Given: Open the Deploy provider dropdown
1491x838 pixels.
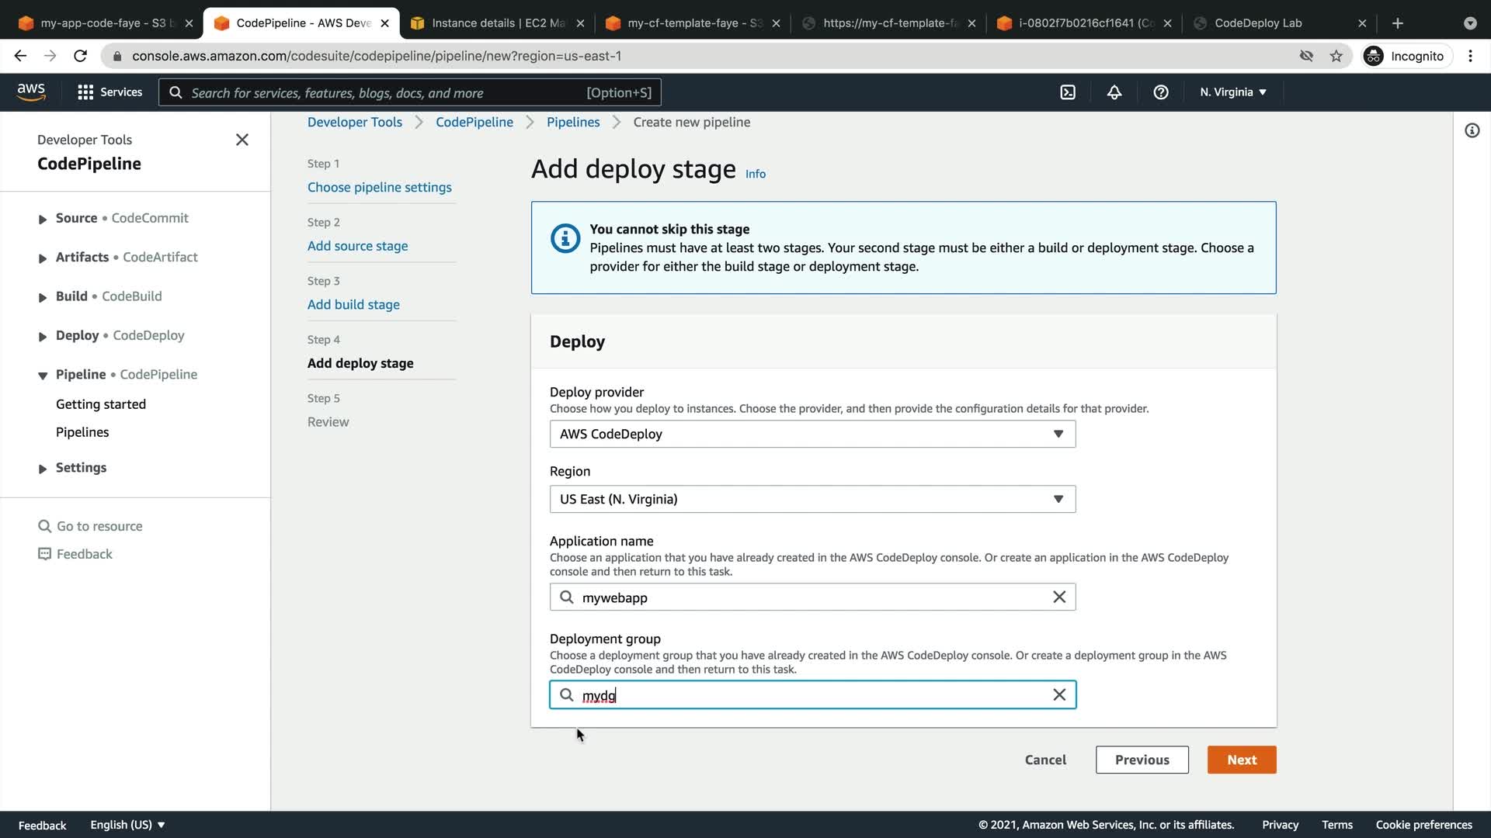Looking at the screenshot, I should 812,434.
